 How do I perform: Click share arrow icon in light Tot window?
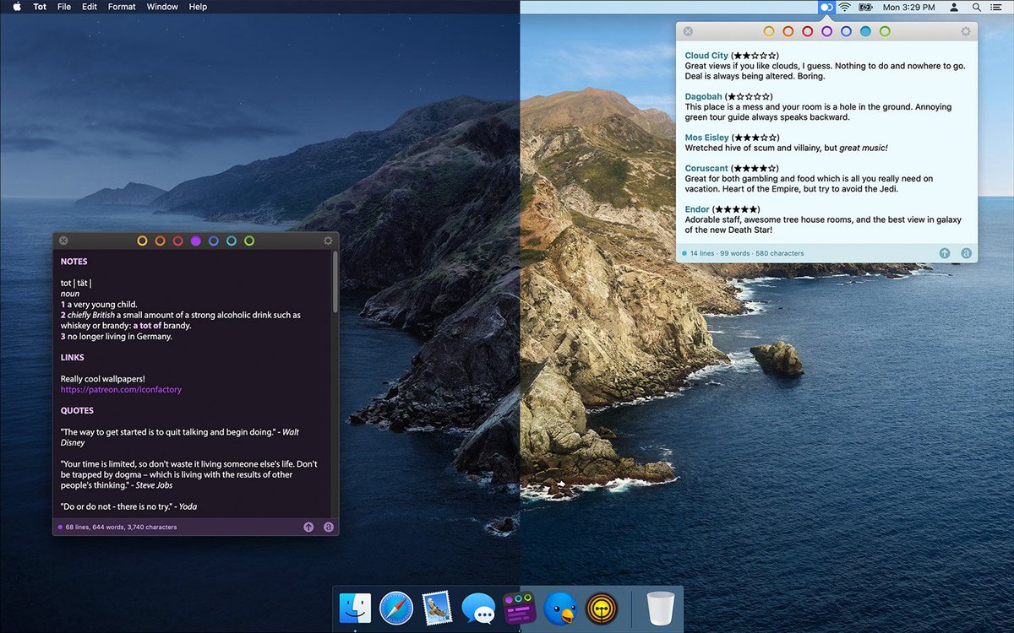(x=945, y=253)
